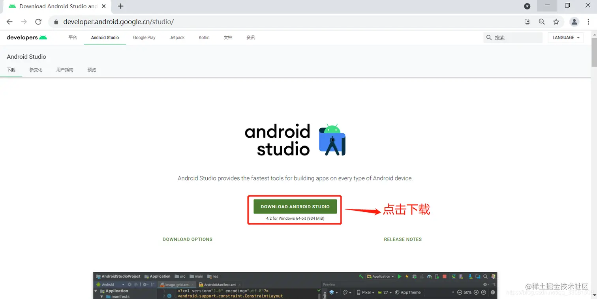Select the Jetpack navigation menu item

coord(177,37)
